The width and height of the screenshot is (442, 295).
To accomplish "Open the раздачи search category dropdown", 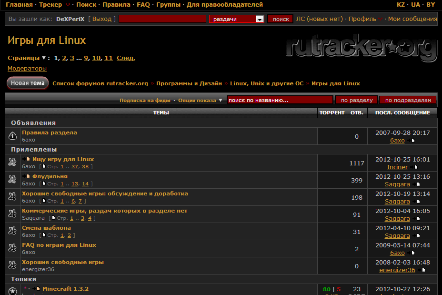I will (260, 19).
